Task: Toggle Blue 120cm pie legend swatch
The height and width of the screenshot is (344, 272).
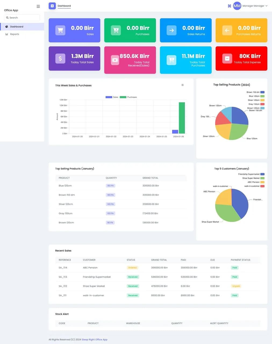Action: click(x=262, y=96)
